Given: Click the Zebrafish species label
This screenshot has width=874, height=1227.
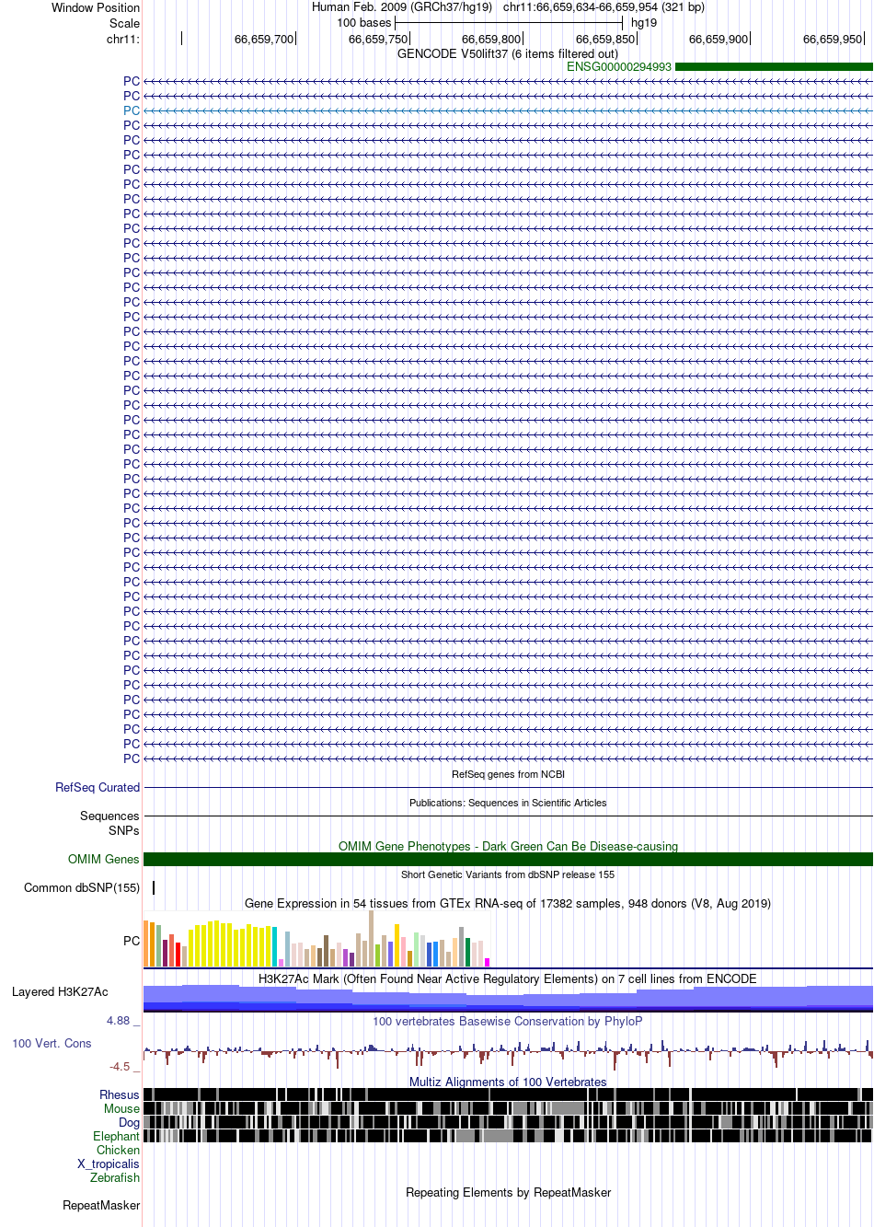Looking at the screenshot, I should 115,1177.
